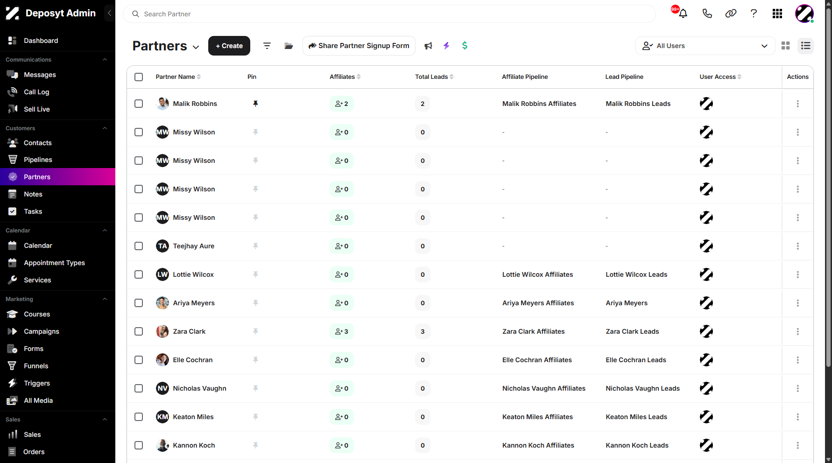Collapse the Customers section
The image size is (832, 463).
pos(105,128)
